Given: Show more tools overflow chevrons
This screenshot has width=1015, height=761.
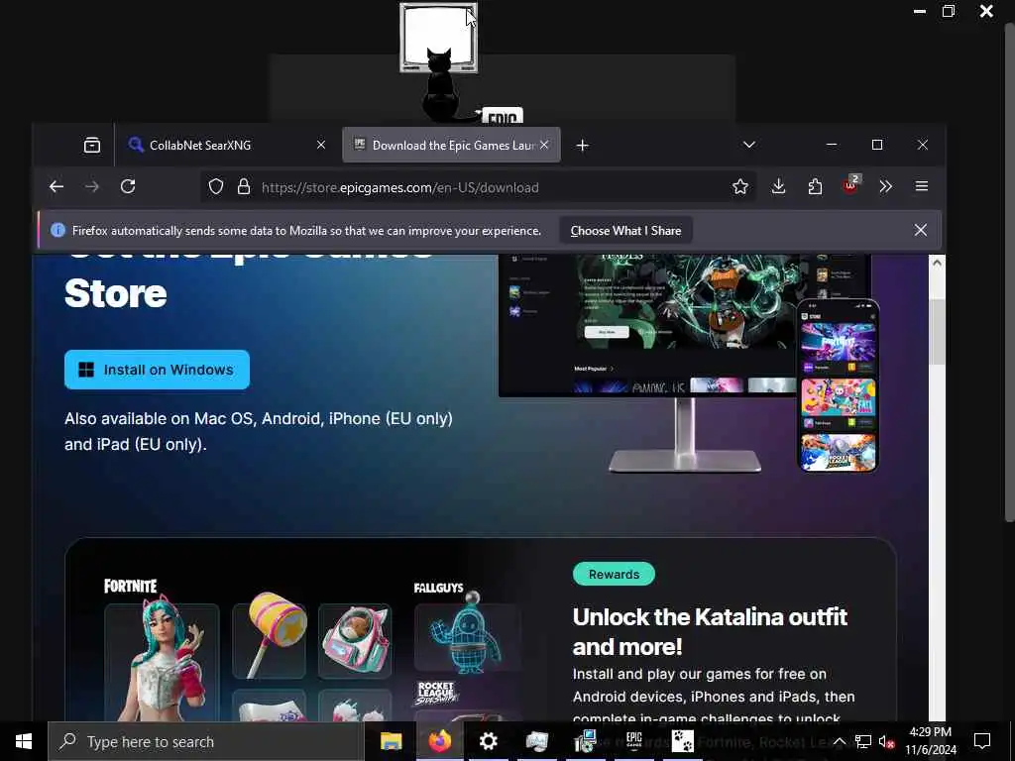Looking at the screenshot, I should tap(885, 186).
